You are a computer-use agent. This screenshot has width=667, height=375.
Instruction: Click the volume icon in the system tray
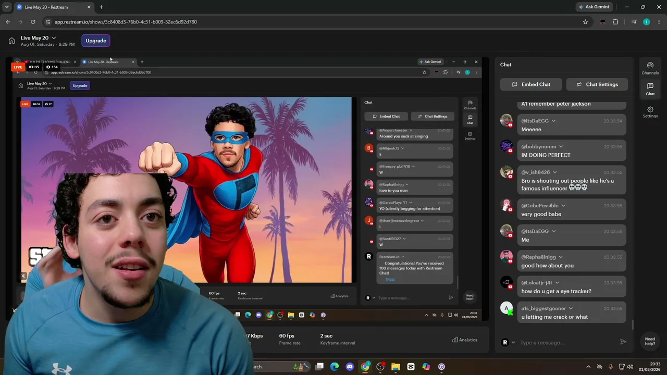pyautogui.click(x=630, y=367)
